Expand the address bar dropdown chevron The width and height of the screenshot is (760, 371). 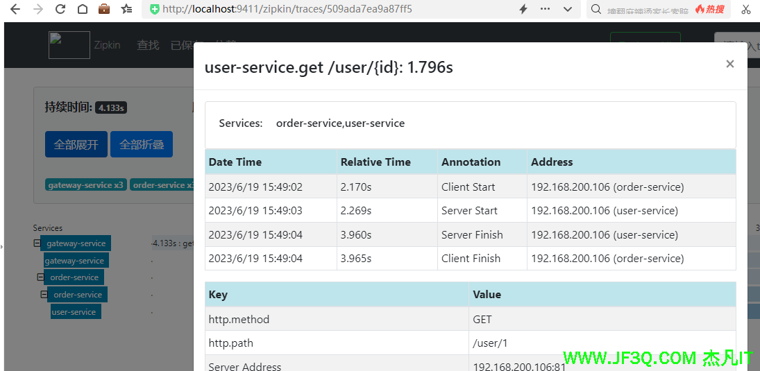coord(568,9)
